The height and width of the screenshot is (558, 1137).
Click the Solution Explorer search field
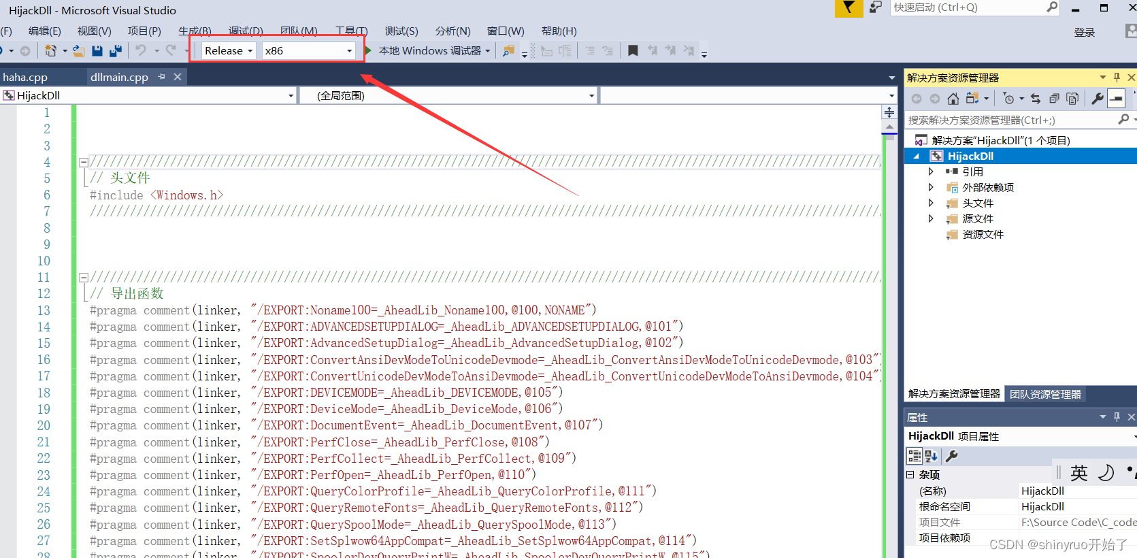[x=1011, y=120]
